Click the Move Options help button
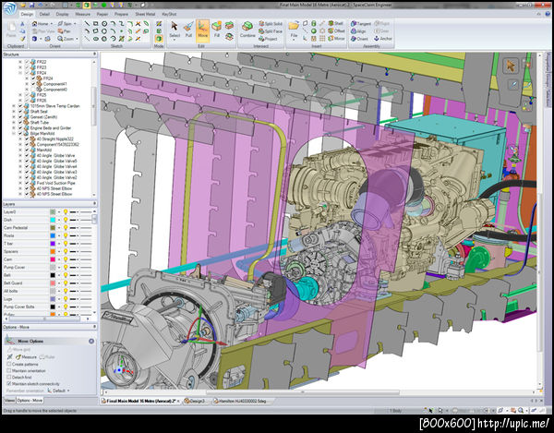Screen dimensions: 554x433 [91, 342]
